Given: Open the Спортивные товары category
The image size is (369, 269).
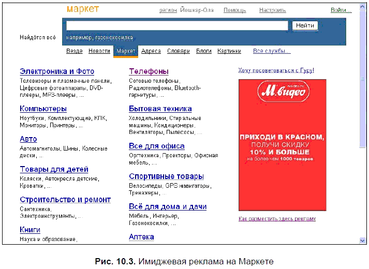Looking at the screenshot, I should [x=166, y=176].
